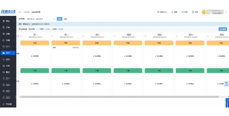Click the 应用 label in header
Screen dimensions: 229x116
point(186,12)
